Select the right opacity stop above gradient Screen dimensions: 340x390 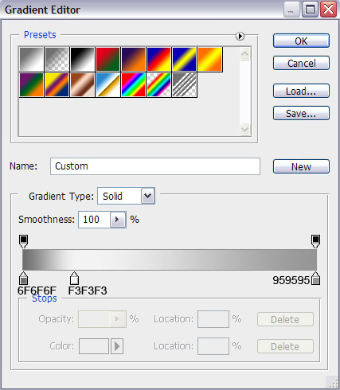point(315,241)
